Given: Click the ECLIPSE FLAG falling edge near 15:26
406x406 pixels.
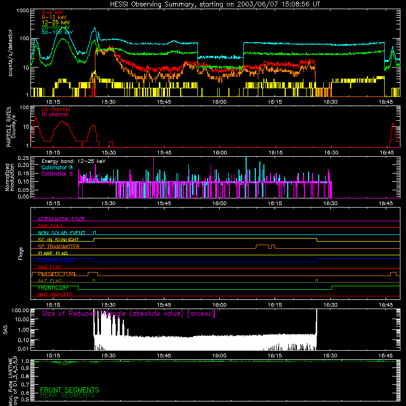Looking at the screenshot, I should 94,260.
